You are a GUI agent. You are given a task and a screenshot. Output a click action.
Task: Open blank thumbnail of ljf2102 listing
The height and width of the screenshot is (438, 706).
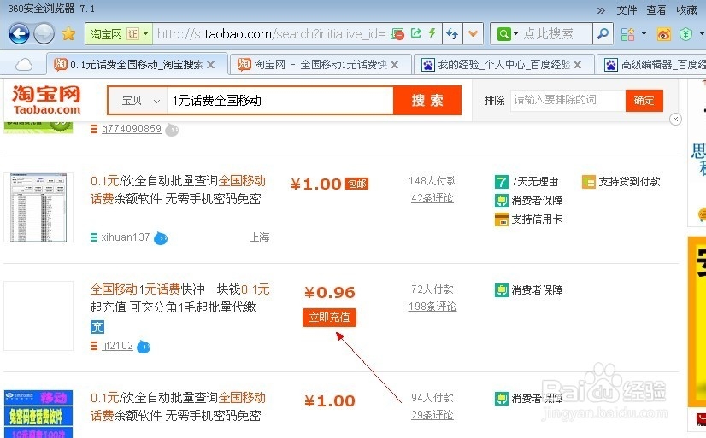pyautogui.click(x=38, y=316)
